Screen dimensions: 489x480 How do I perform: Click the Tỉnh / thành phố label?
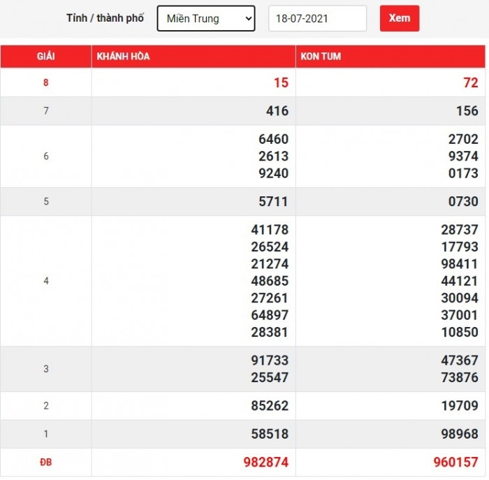(105, 18)
